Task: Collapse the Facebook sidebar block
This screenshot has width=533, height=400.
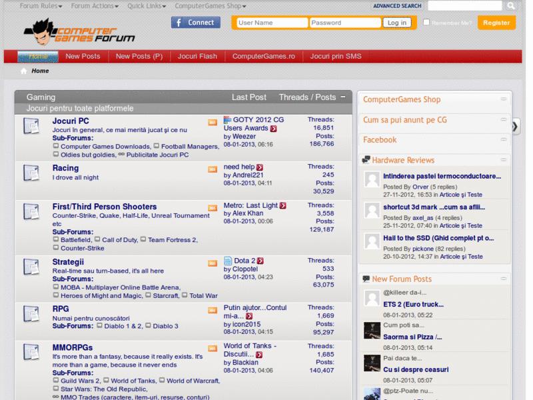Action: pos(504,139)
